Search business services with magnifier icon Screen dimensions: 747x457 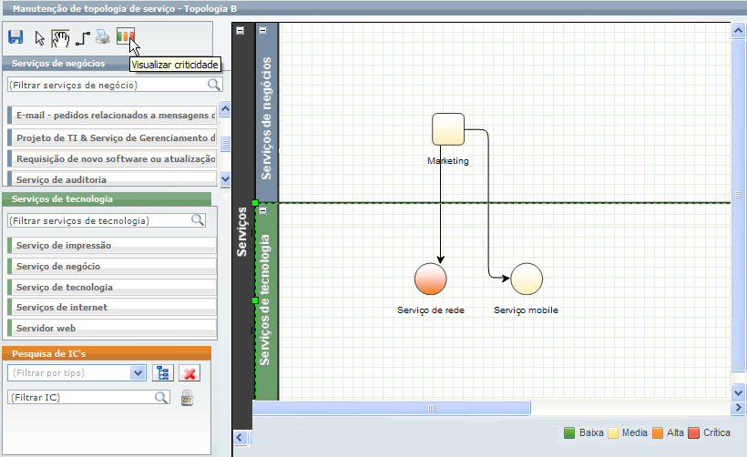tap(214, 85)
